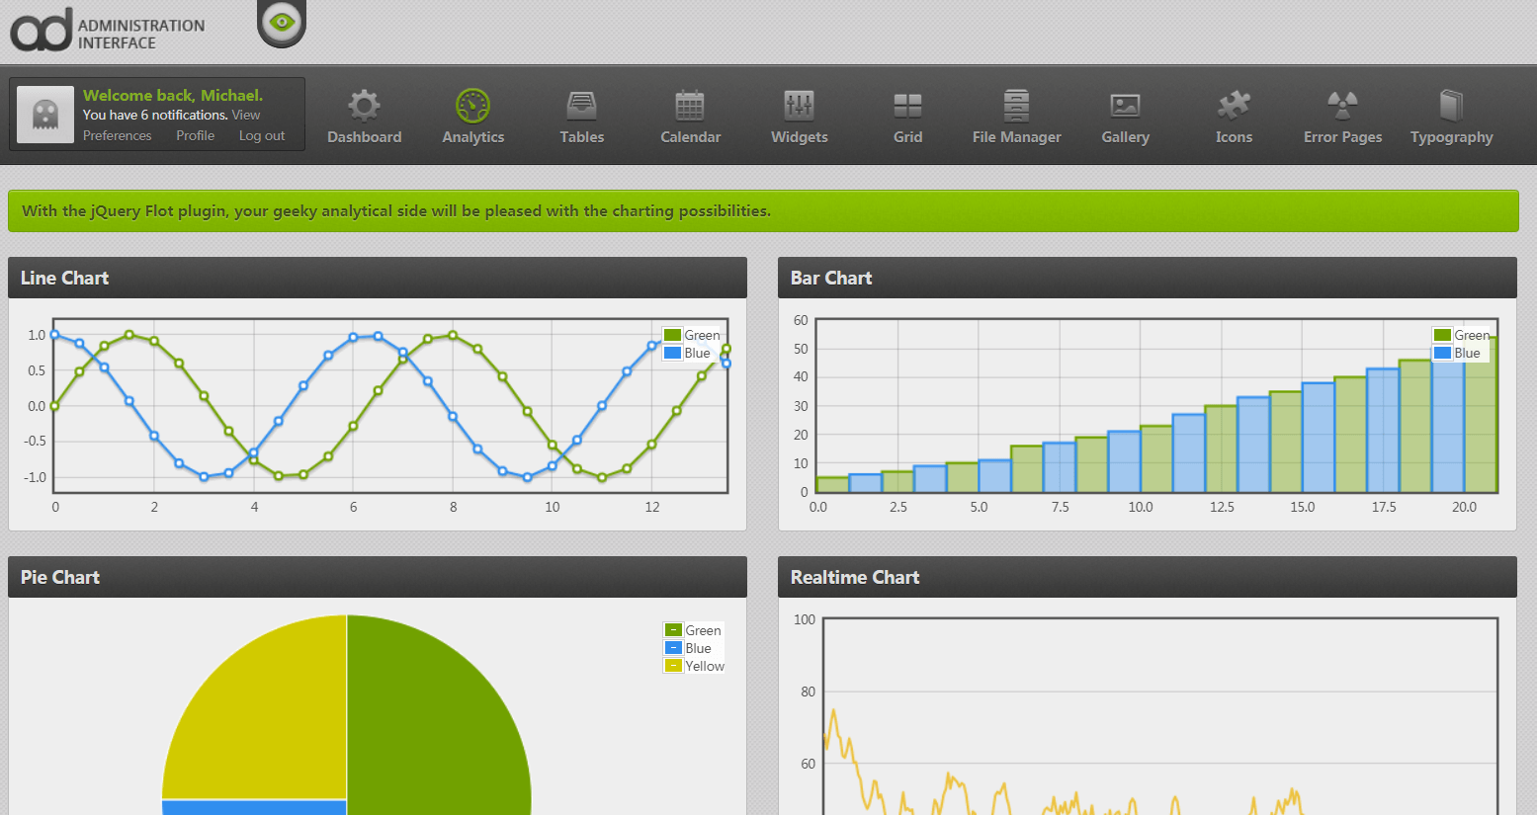
Task: View the 6 notifications
Action: click(246, 116)
